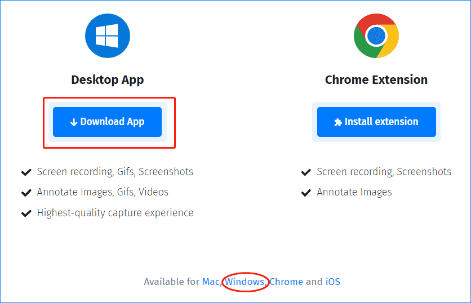Viewport: 471px width, 303px height.
Task: Click the blue Windows logo icon
Action: point(107,37)
